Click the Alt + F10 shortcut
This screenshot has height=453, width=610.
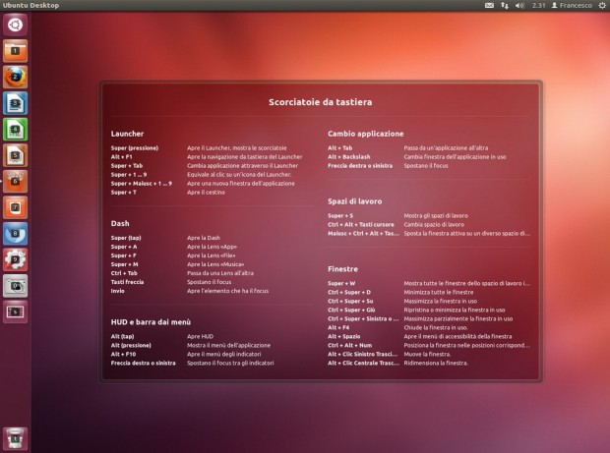point(123,355)
